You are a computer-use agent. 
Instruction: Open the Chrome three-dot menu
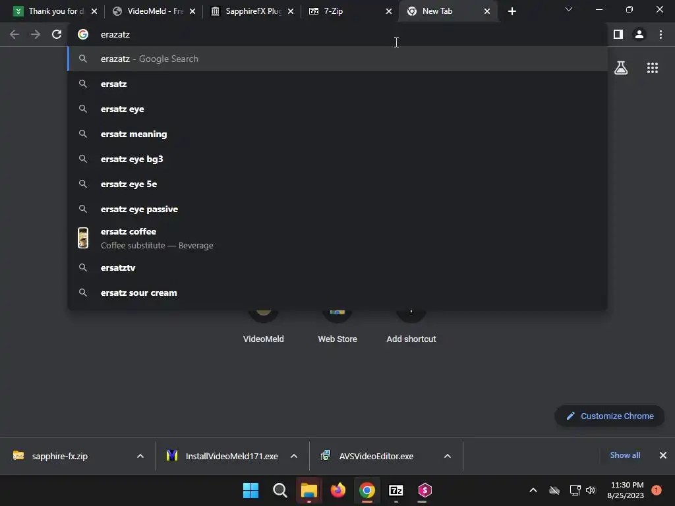660,34
